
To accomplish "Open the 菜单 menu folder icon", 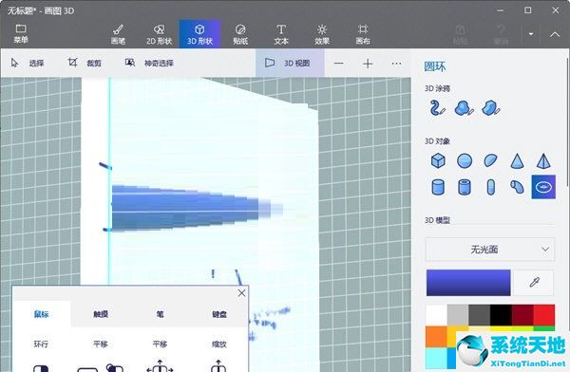I will (21, 34).
